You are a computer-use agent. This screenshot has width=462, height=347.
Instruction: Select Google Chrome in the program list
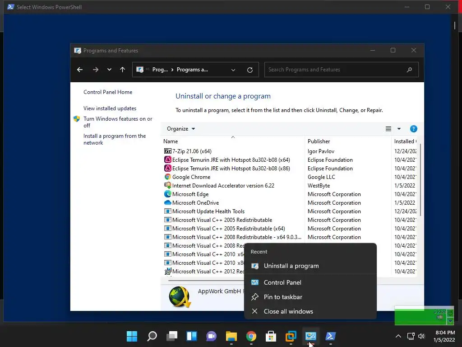191,177
